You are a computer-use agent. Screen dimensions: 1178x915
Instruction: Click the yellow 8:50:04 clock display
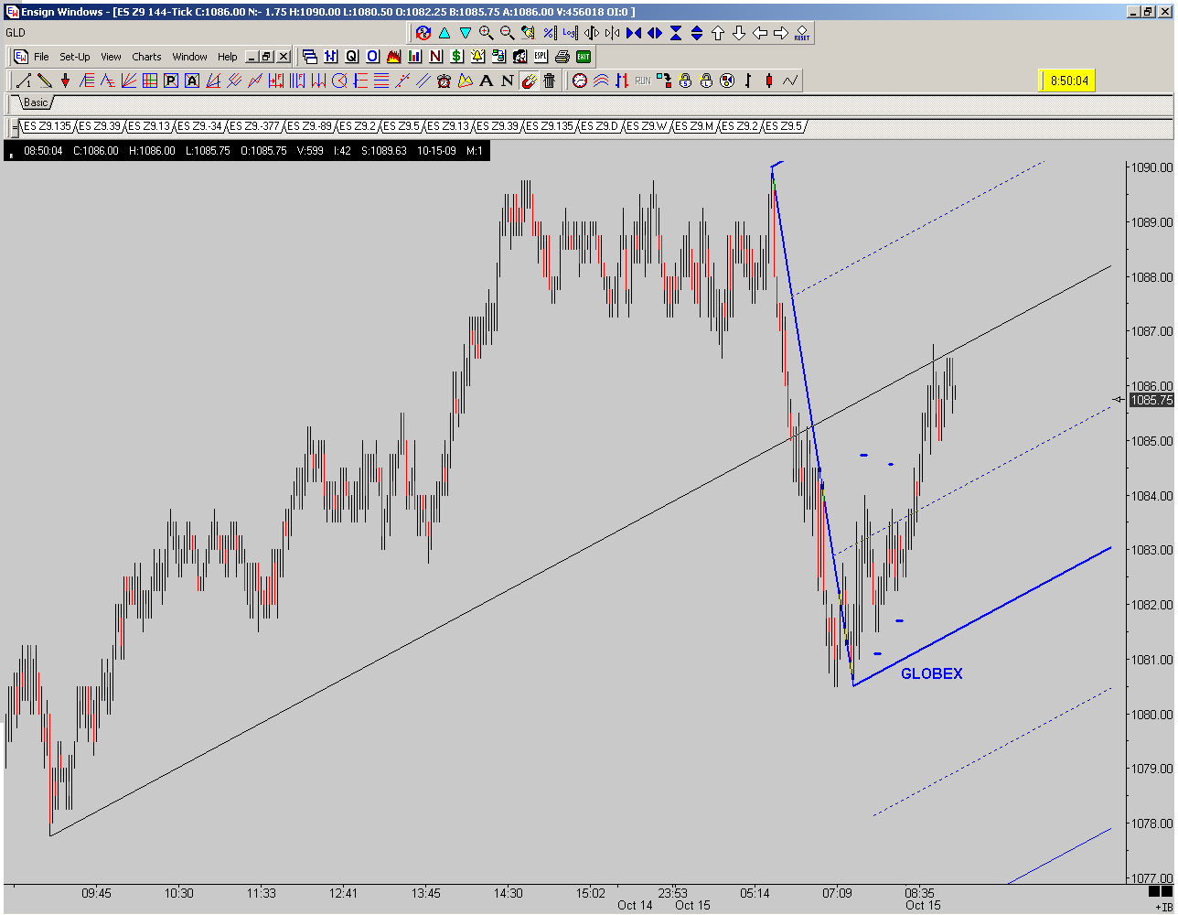[x=1068, y=81]
